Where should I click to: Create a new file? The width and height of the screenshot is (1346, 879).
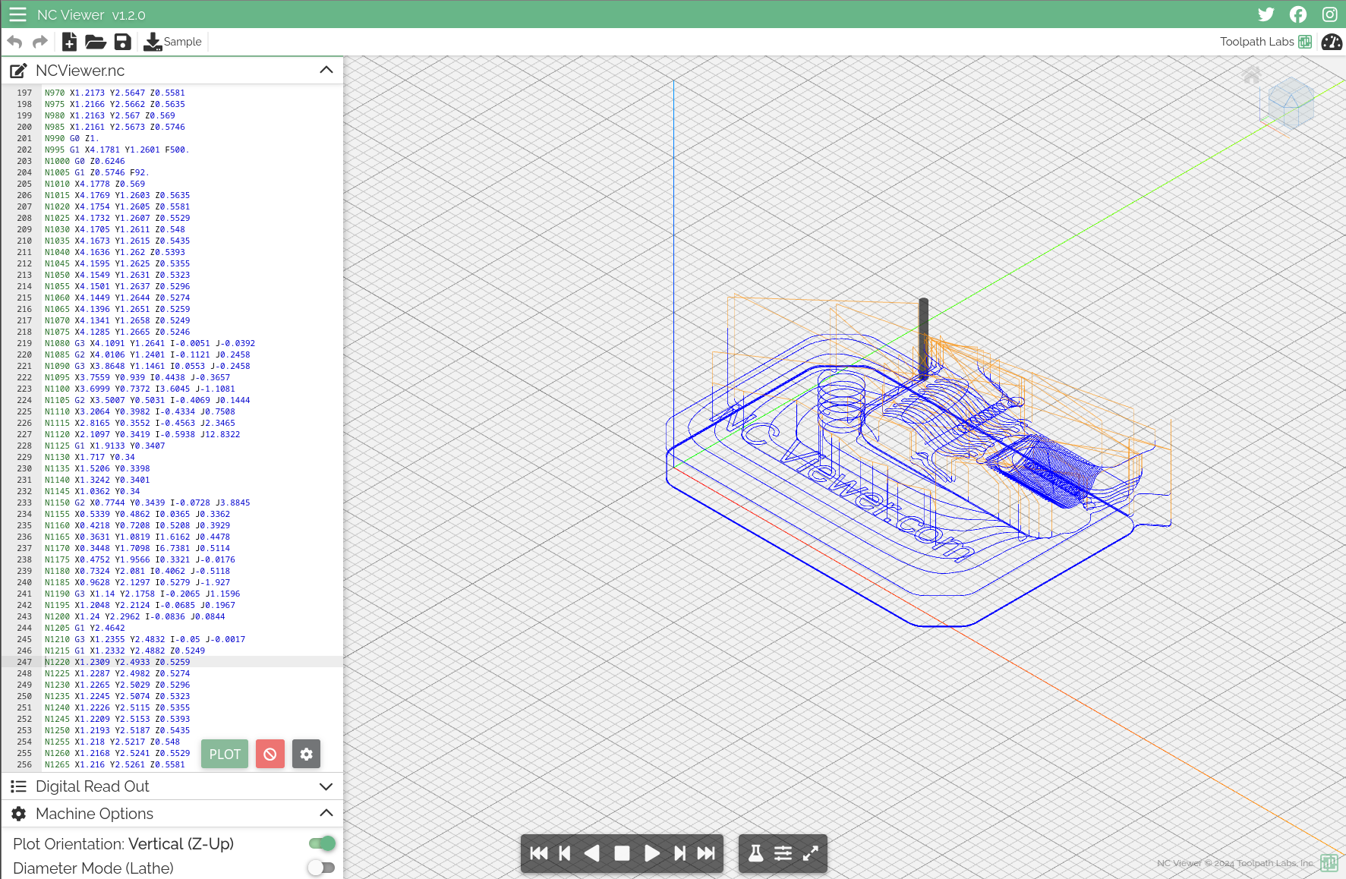click(69, 42)
